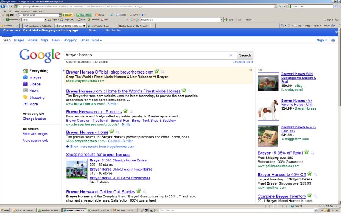Open the Page command bar dropdown
The image size is (341, 213).
tap(308, 26)
